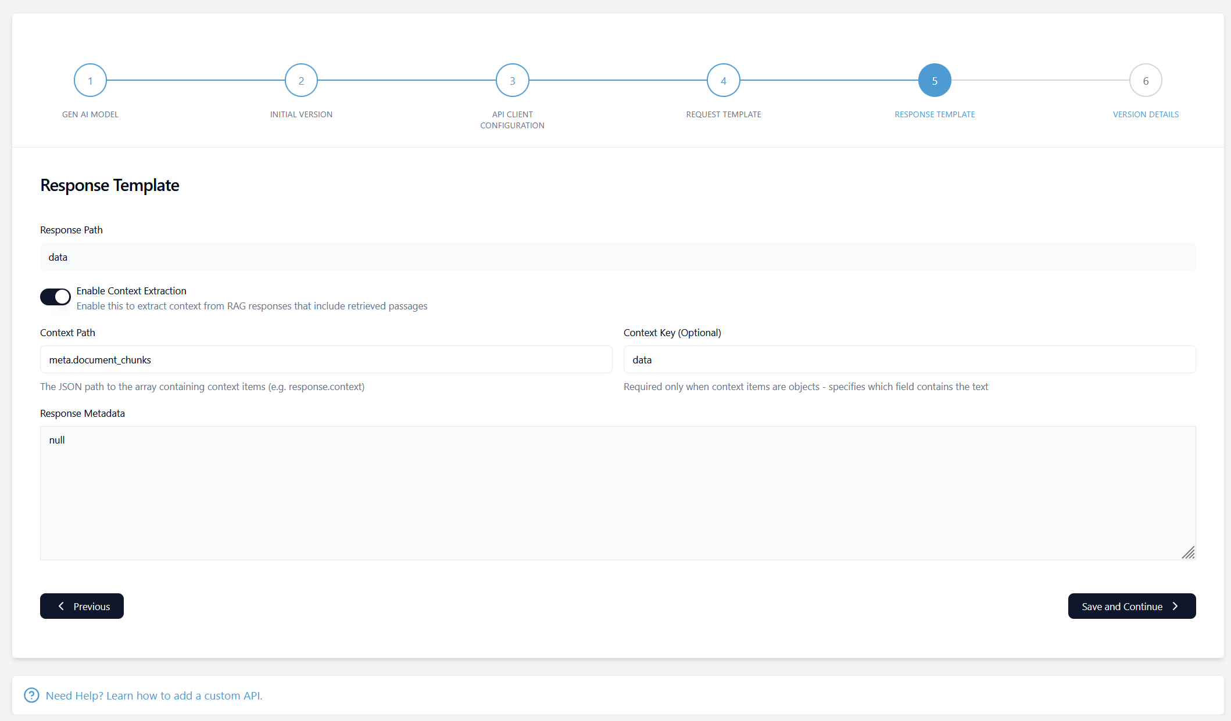The height and width of the screenshot is (721, 1231).
Task: Select the Version Details step label
Action: (x=1145, y=114)
